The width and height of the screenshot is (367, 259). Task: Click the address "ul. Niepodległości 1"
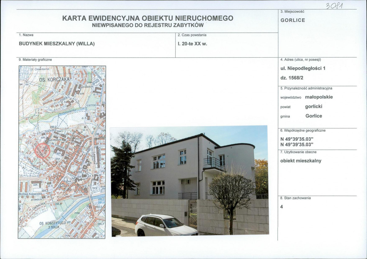303,68
